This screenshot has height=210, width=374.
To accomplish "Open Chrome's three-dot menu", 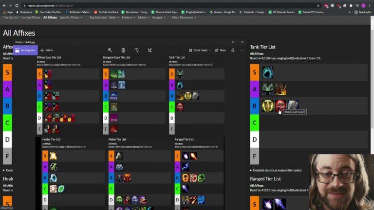I will pos(370,5).
